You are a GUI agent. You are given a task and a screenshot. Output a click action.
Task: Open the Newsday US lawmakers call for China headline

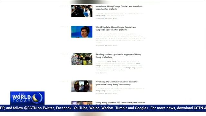click(x=117, y=83)
